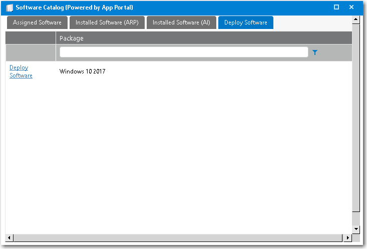
Task: Maximize the Software Catalog window
Action: [336, 7]
